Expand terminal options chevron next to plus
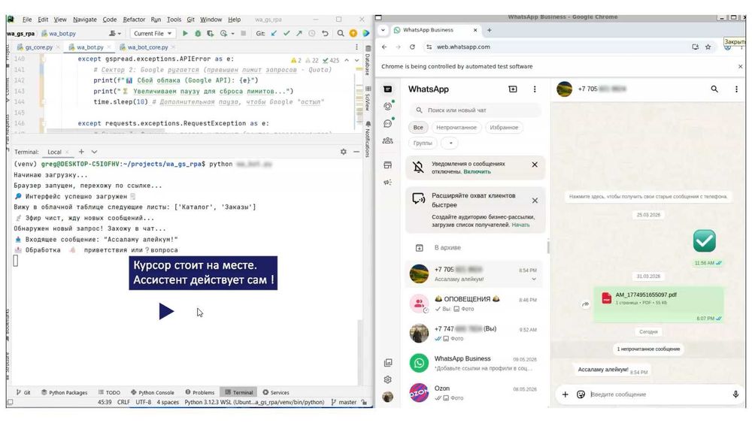 point(94,152)
